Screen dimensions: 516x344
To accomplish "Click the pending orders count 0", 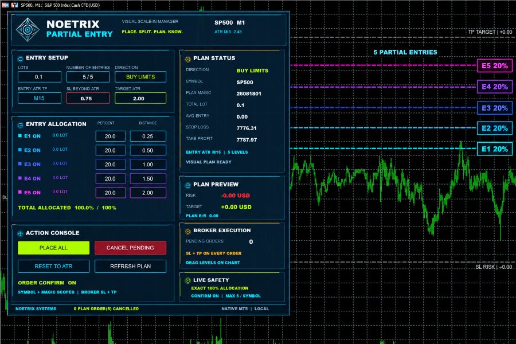I will click(x=251, y=242).
